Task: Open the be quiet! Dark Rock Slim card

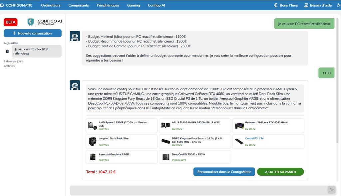Action: (x=122, y=142)
